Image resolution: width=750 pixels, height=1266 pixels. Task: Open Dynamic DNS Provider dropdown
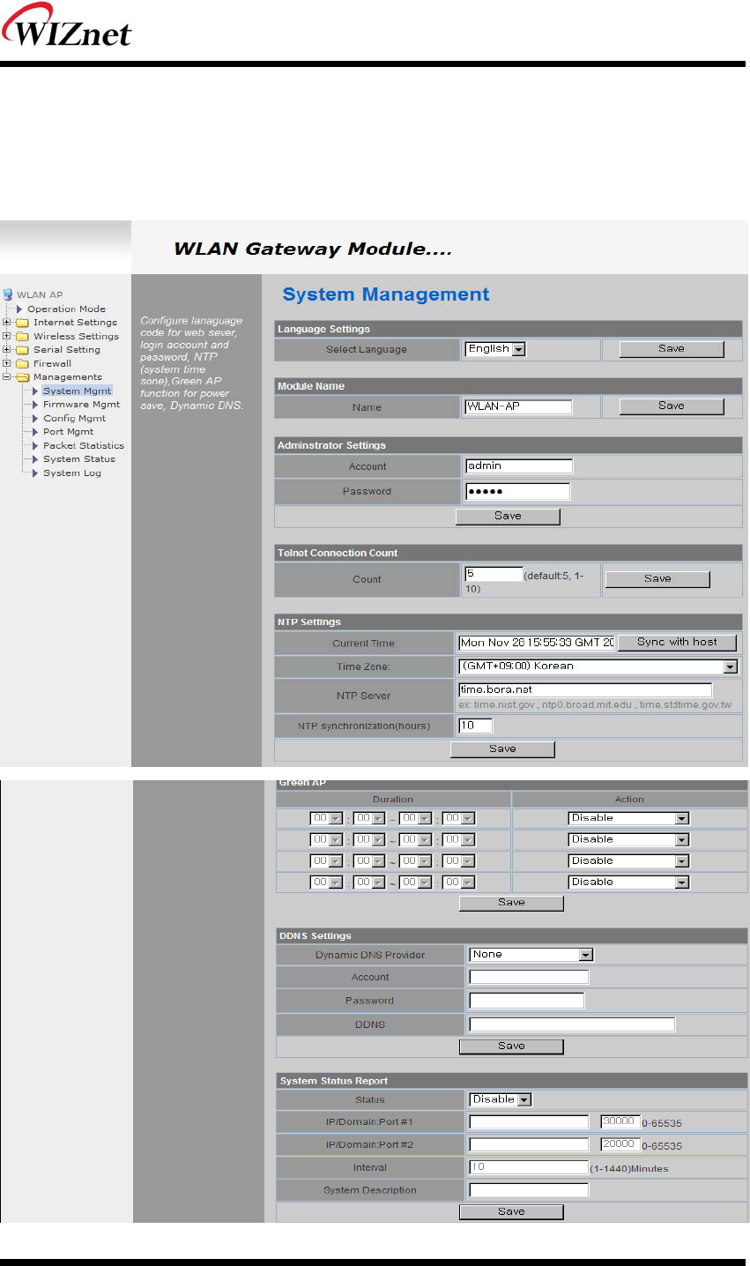pyautogui.click(x=531, y=955)
